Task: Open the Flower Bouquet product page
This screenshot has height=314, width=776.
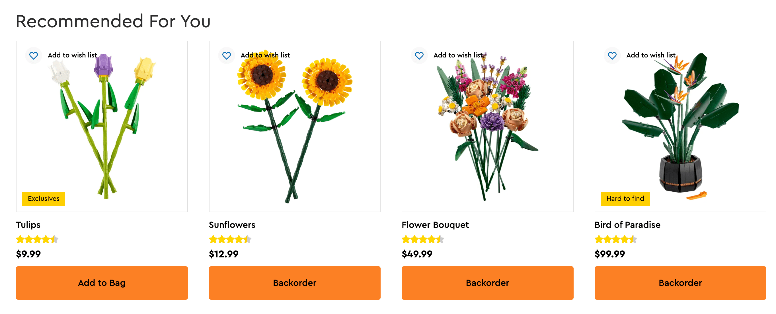Action: (x=435, y=225)
